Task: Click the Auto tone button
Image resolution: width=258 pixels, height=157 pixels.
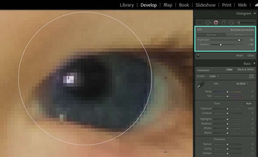Action: pos(249,103)
